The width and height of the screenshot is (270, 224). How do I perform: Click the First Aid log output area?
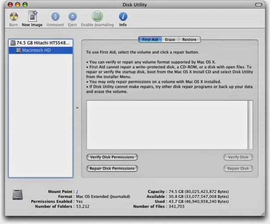(167, 125)
